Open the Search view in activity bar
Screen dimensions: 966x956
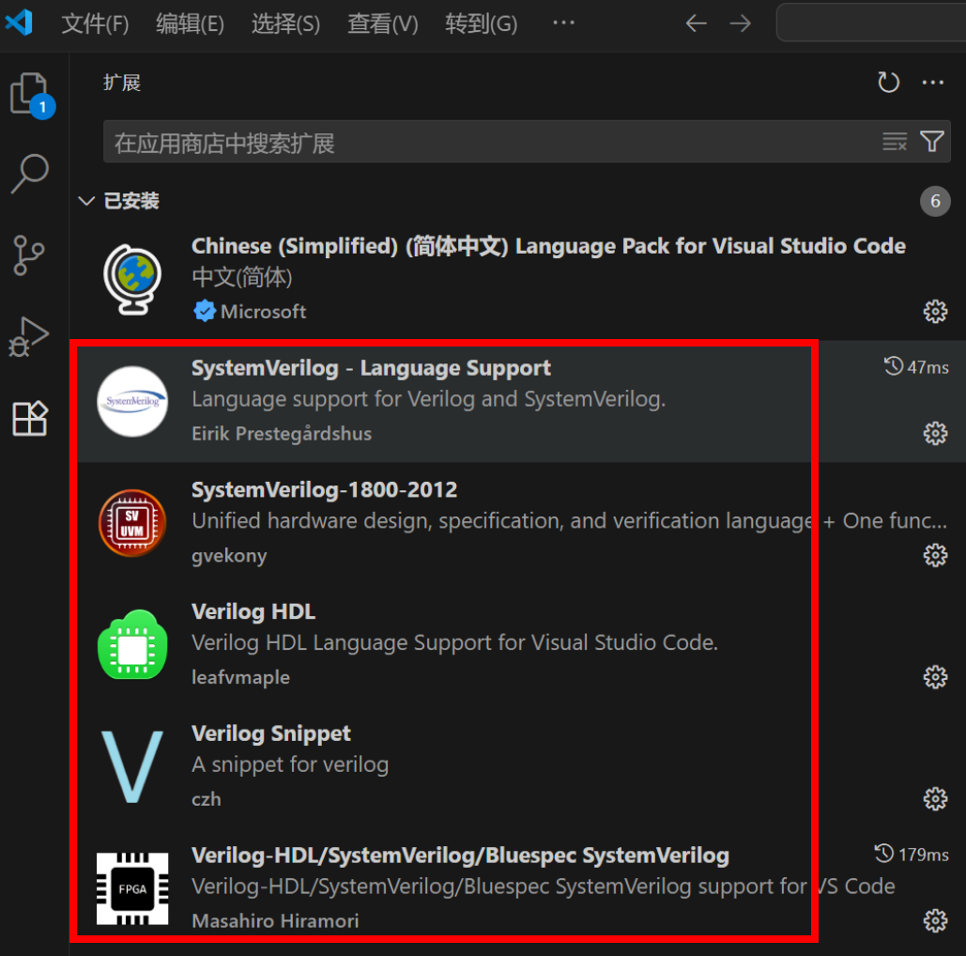[30, 174]
